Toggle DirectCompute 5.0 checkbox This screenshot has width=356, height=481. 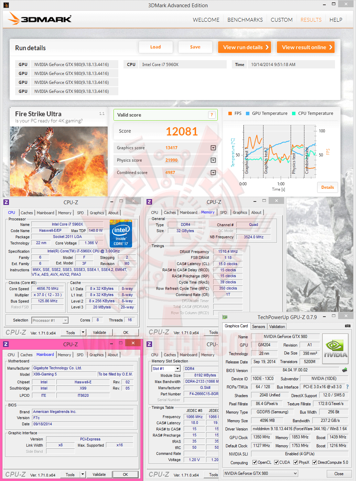tap(314, 462)
